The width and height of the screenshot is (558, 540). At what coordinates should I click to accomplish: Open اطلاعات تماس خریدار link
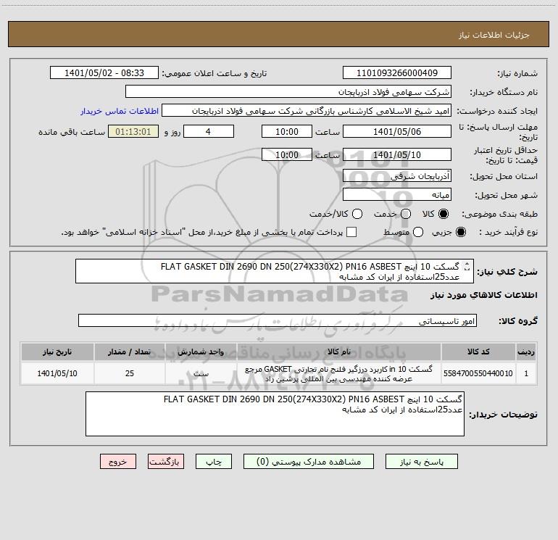tap(120, 111)
